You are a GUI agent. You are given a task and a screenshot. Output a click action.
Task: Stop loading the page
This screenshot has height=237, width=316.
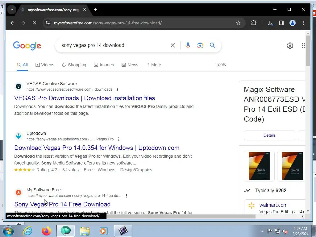coord(35,23)
